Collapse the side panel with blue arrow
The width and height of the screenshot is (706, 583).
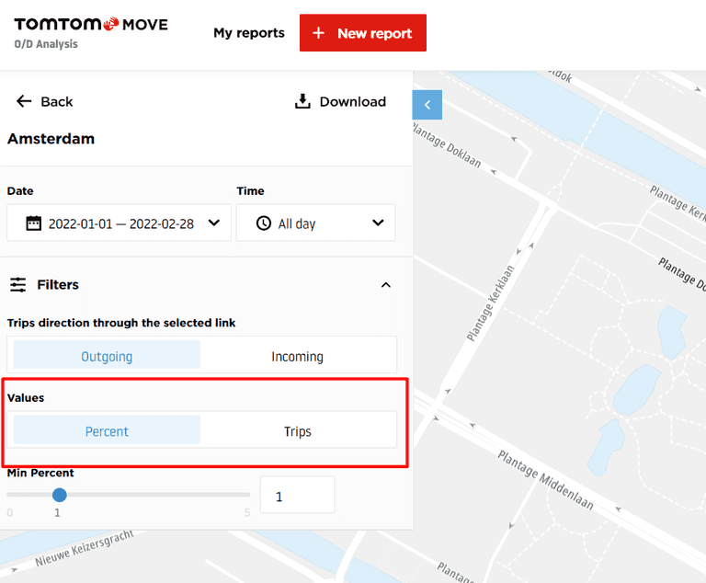427,105
